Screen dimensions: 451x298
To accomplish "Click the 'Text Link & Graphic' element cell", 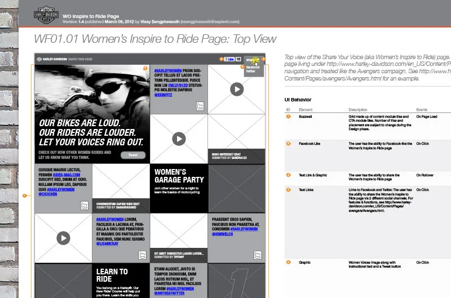I will (313, 175).
